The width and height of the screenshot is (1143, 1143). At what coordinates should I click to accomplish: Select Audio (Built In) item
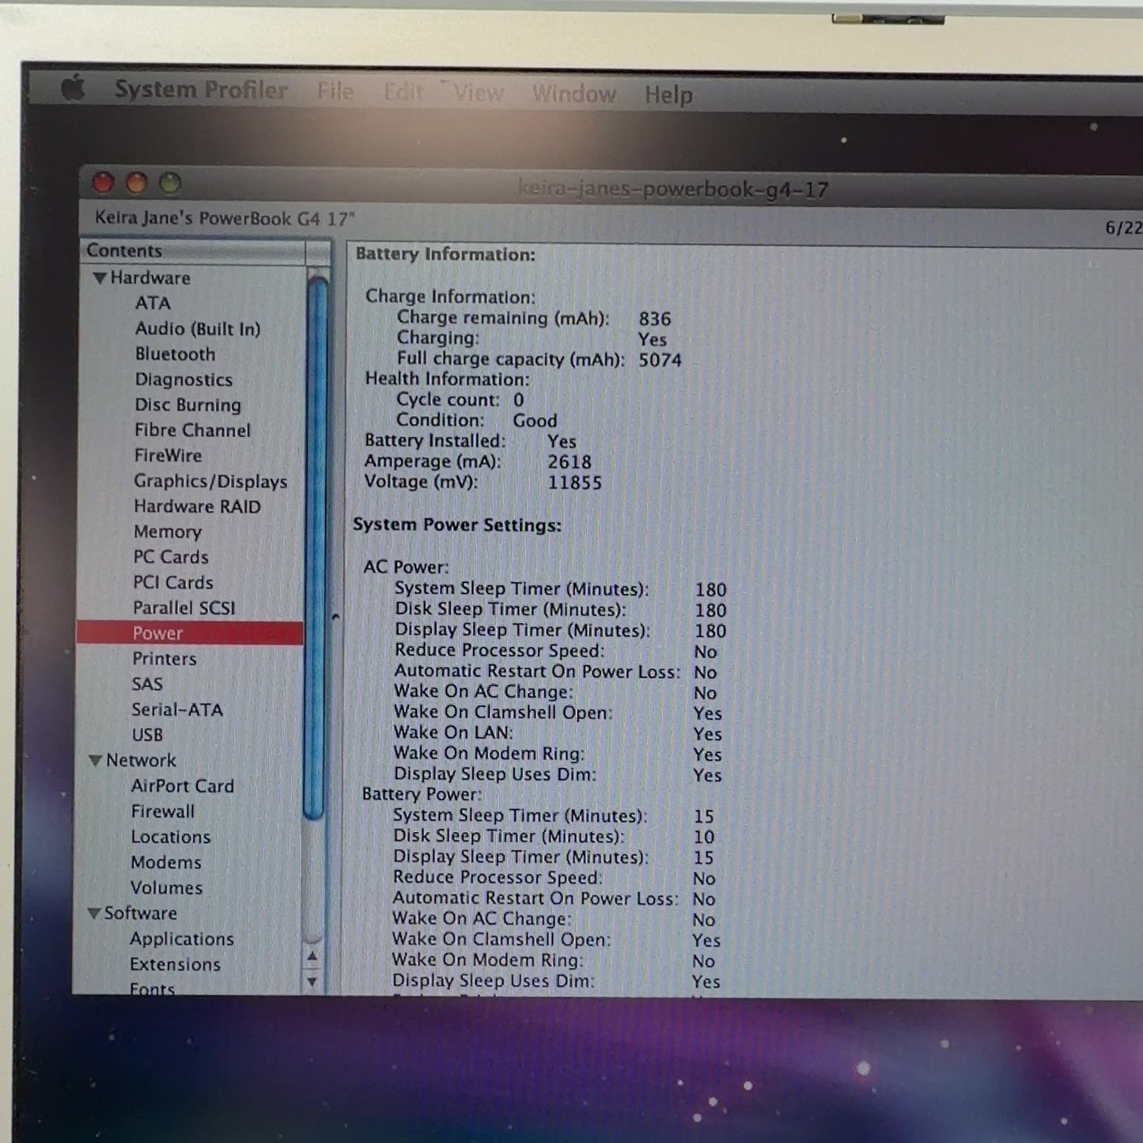[x=198, y=328]
